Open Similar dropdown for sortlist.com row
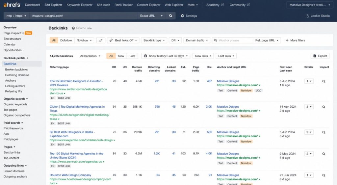Viewport: 337px width, 185px height. pyautogui.click(x=309, y=81)
